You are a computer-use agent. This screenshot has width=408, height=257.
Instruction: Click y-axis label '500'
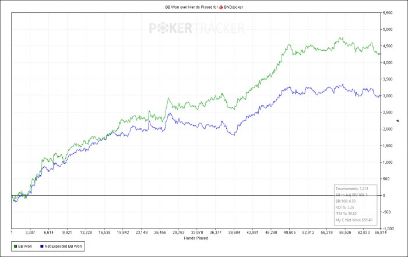point(386,179)
